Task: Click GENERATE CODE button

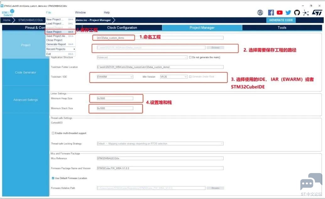Action: (x=281, y=20)
